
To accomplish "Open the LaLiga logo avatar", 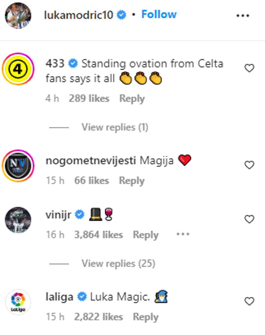I will pos(18,302).
